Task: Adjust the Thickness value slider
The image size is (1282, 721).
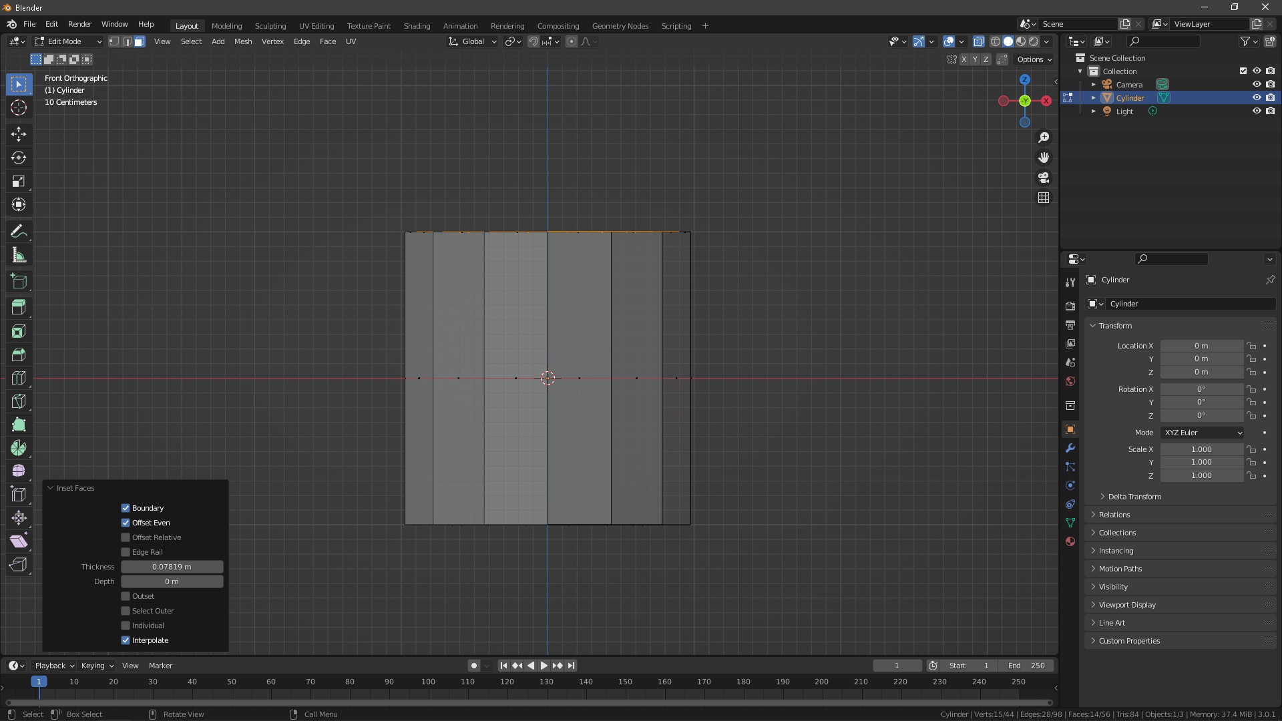Action: 172,567
